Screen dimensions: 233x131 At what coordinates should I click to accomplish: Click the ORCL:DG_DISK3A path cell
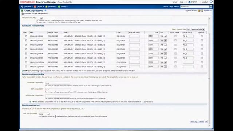pyautogui.click(x=36, y=53)
